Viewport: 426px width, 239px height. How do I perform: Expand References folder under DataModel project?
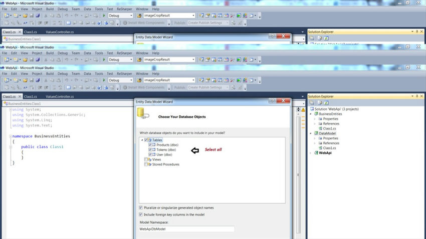coord(315,143)
